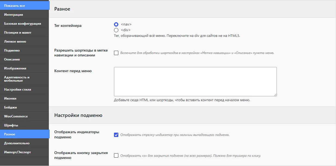Click the hint about div for non-HTML5 sites
Viewport: 336px width, 166px height.
pyautogui.click(x=177, y=36)
